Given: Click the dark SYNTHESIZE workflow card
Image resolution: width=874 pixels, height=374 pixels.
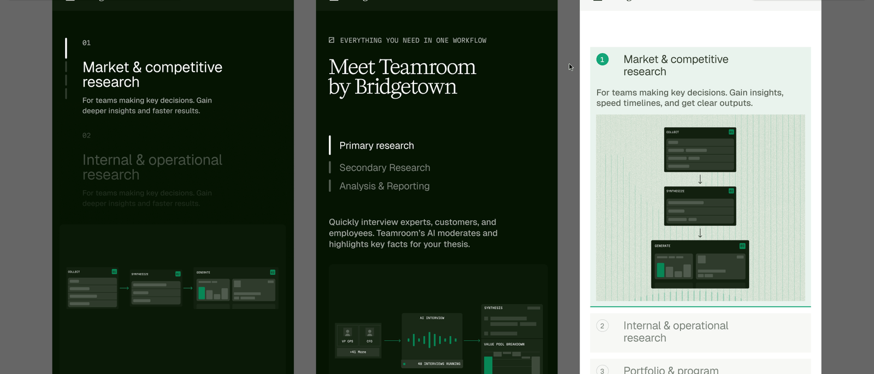Looking at the screenshot, I should (156, 288).
